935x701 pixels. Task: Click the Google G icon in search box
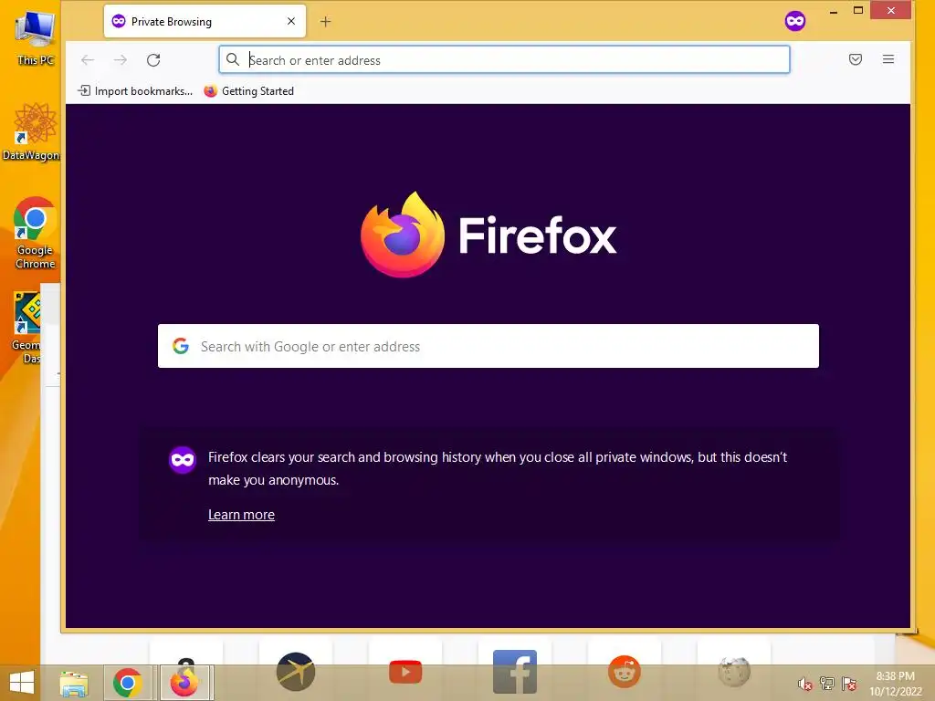pyautogui.click(x=181, y=346)
